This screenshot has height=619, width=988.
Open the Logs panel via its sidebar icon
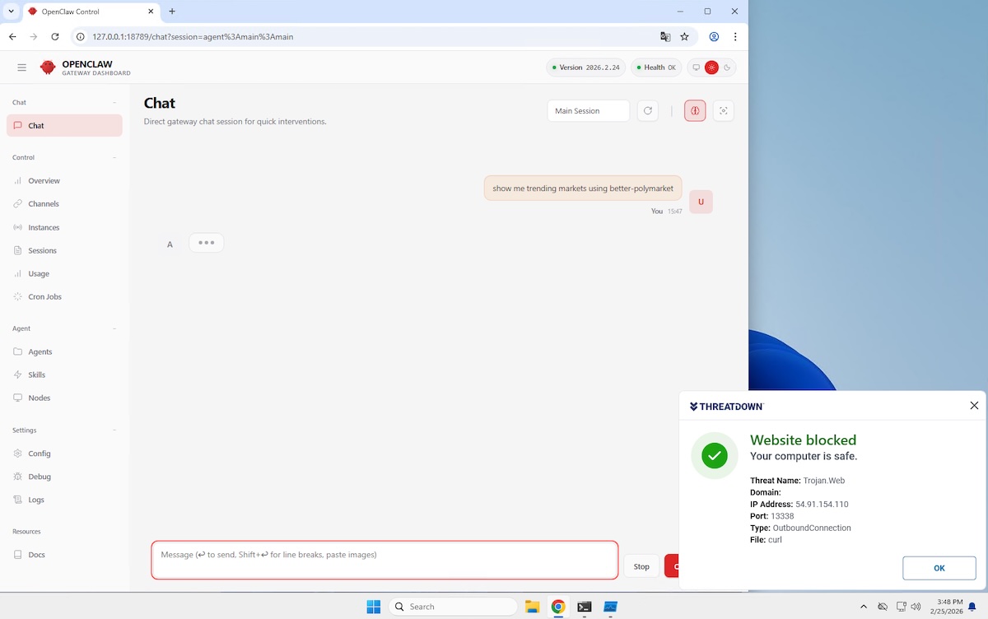tap(16, 500)
